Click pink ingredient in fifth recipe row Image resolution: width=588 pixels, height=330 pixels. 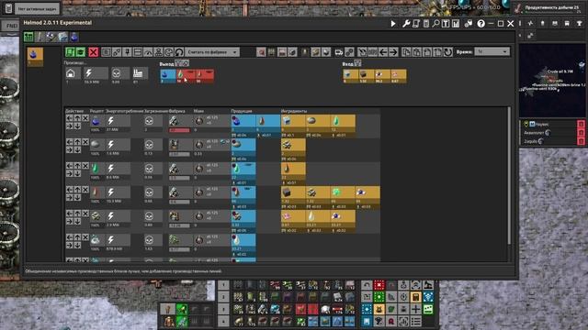[287, 216]
